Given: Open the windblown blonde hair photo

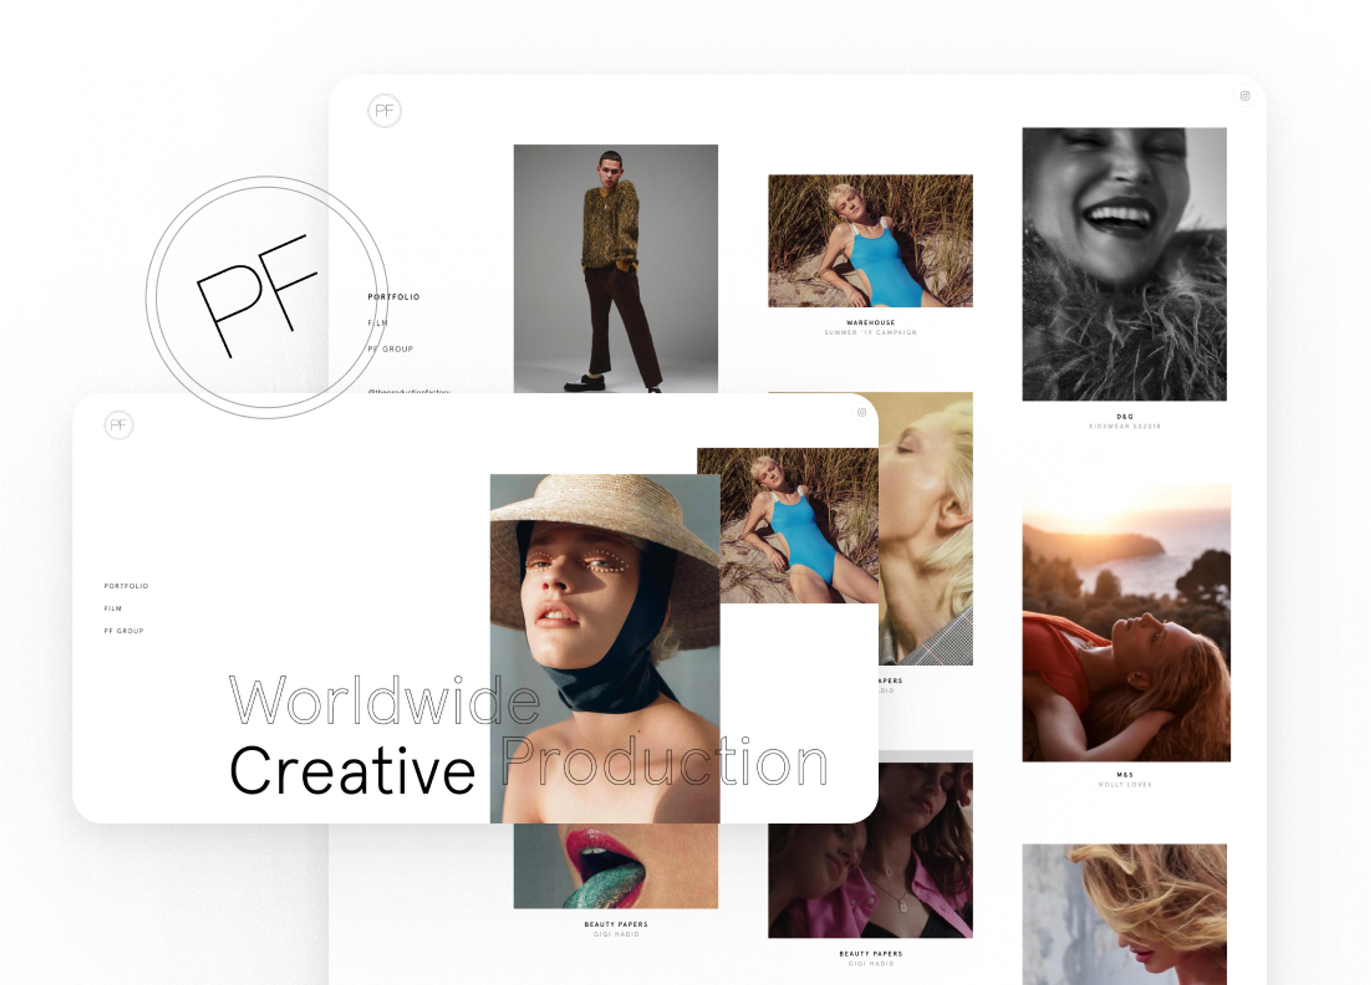Looking at the screenshot, I should [x=1124, y=914].
